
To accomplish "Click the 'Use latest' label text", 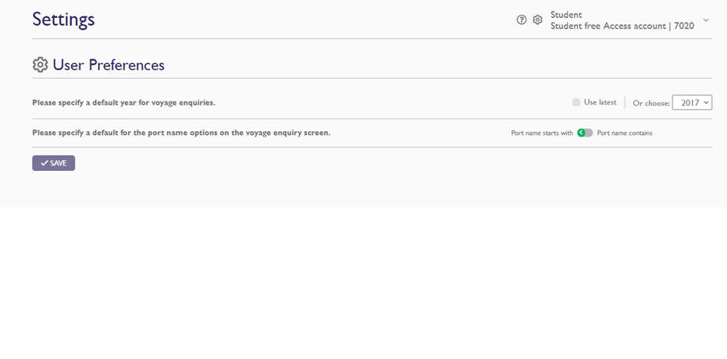I will [600, 102].
